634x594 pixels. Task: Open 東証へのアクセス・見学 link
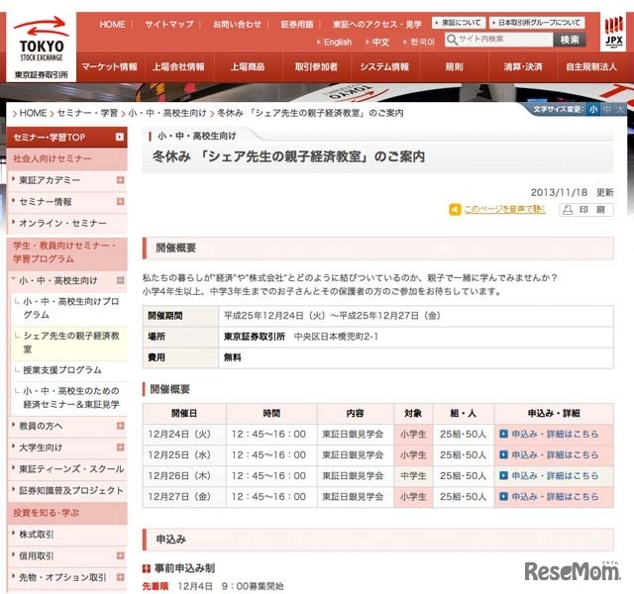376,24
